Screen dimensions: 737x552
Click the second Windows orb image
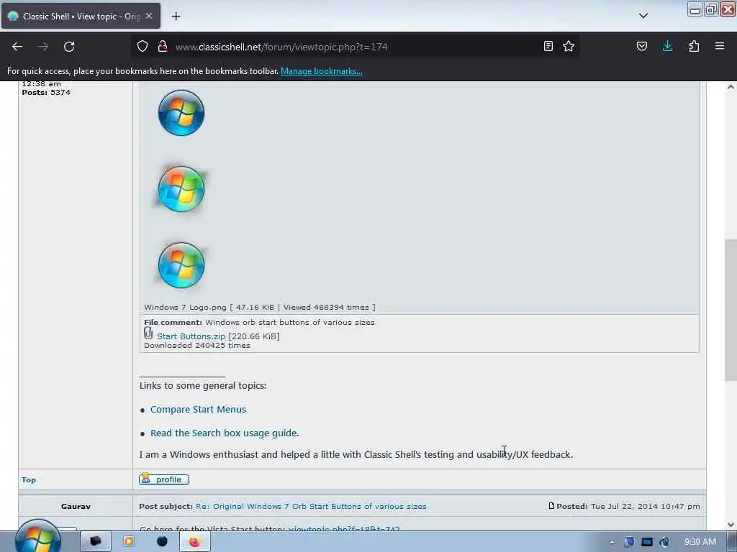tap(181, 189)
